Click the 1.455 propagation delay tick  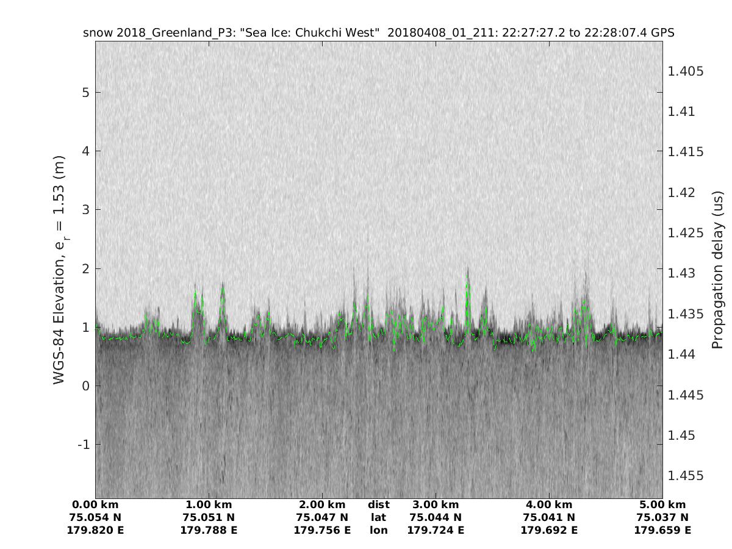(x=686, y=476)
